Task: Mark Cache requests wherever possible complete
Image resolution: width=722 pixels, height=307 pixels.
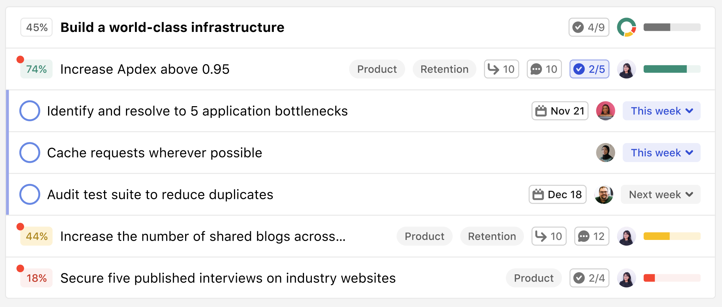Action: point(30,153)
